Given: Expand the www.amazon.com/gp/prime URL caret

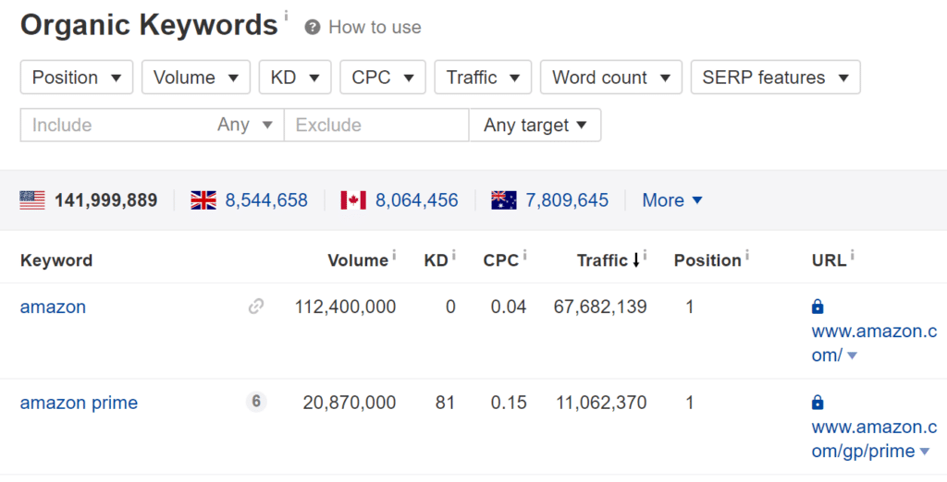Looking at the screenshot, I should [x=923, y=452].
